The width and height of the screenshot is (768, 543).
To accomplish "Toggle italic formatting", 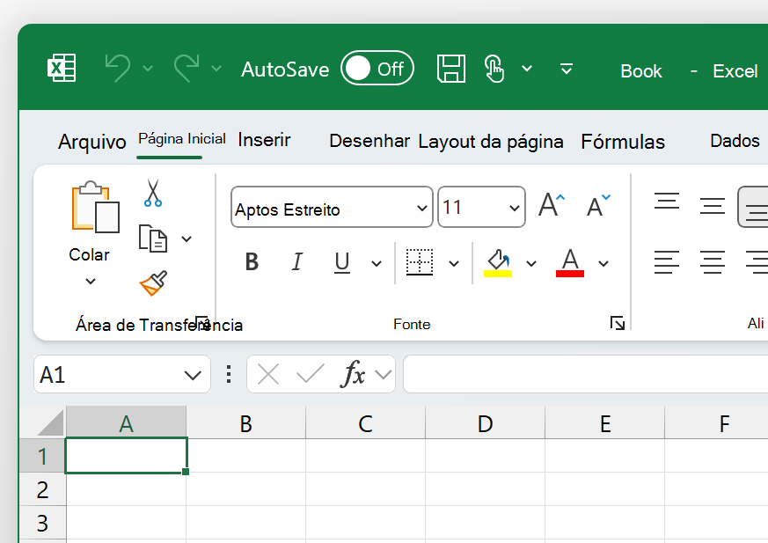I will 296,262.
